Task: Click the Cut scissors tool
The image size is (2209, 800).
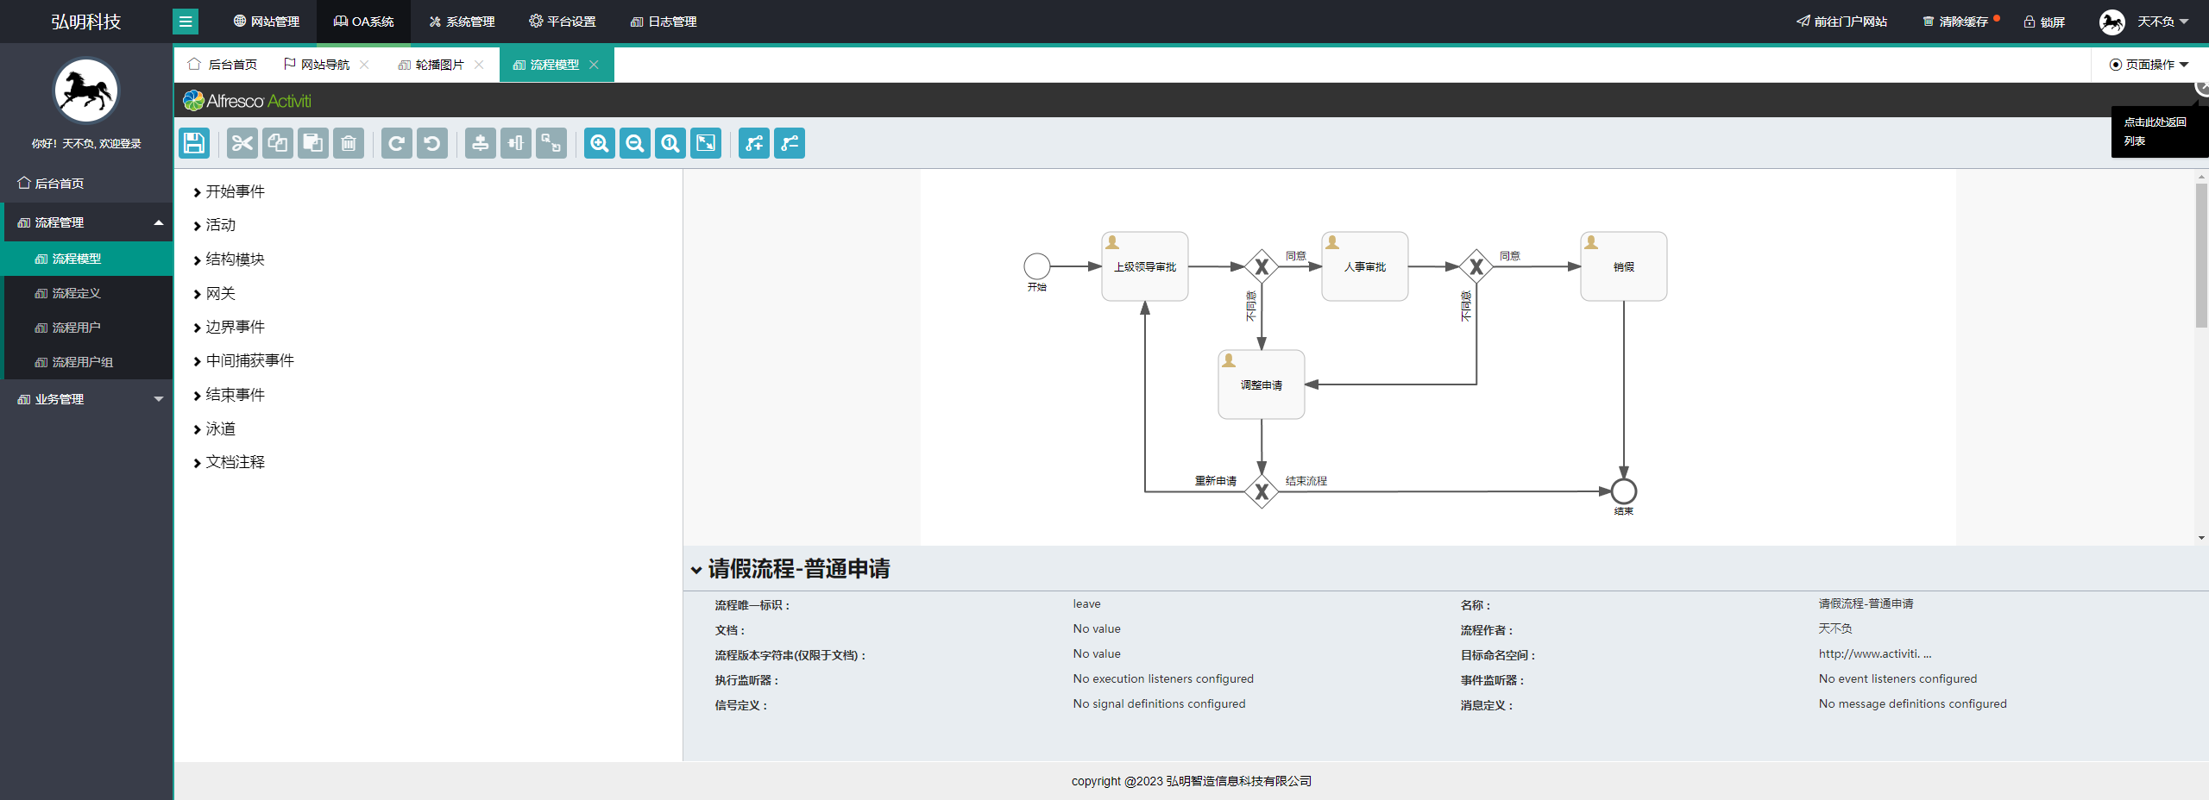Action: coord(242,143)
